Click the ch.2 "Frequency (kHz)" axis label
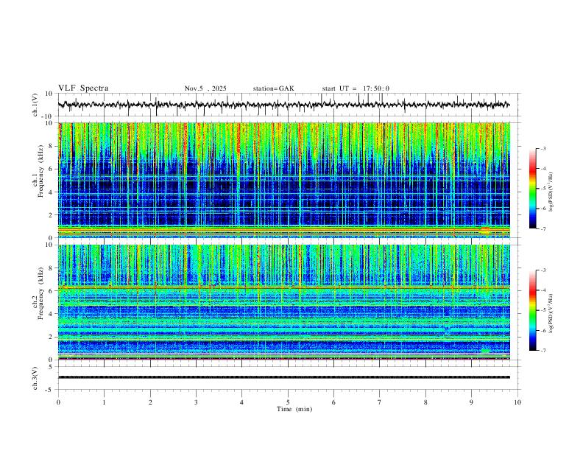This screenshot has height=451, width=583. click(x=40, y=293)
